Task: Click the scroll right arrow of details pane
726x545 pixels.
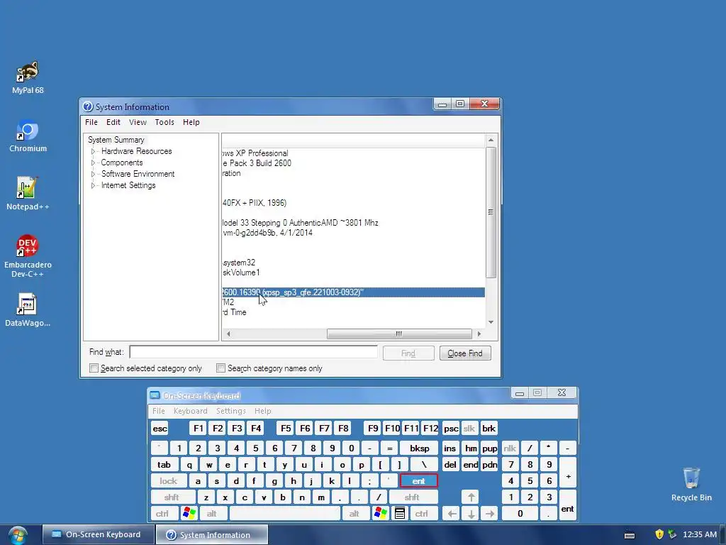Action: pos(479,334)
